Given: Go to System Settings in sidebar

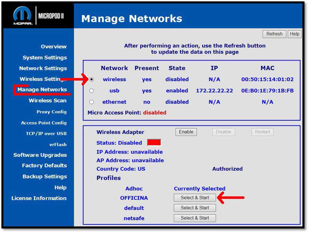Looking at the screenshot, I should coord(45,58).
